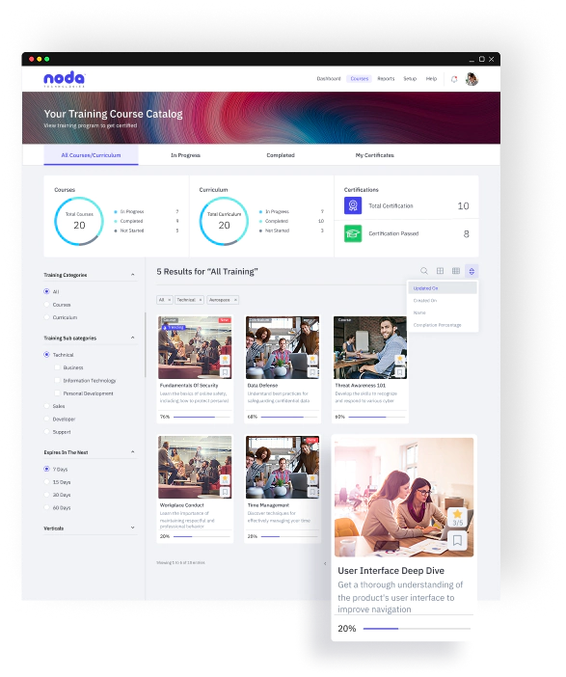Click the sort order icon
The height and width of the screenshot is (677, 566).
click(472, 271)
